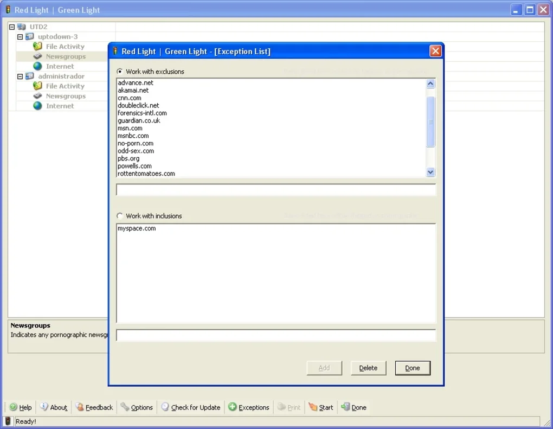
Task: Select msn.com in exclusions list
Action: pos(130,129)
